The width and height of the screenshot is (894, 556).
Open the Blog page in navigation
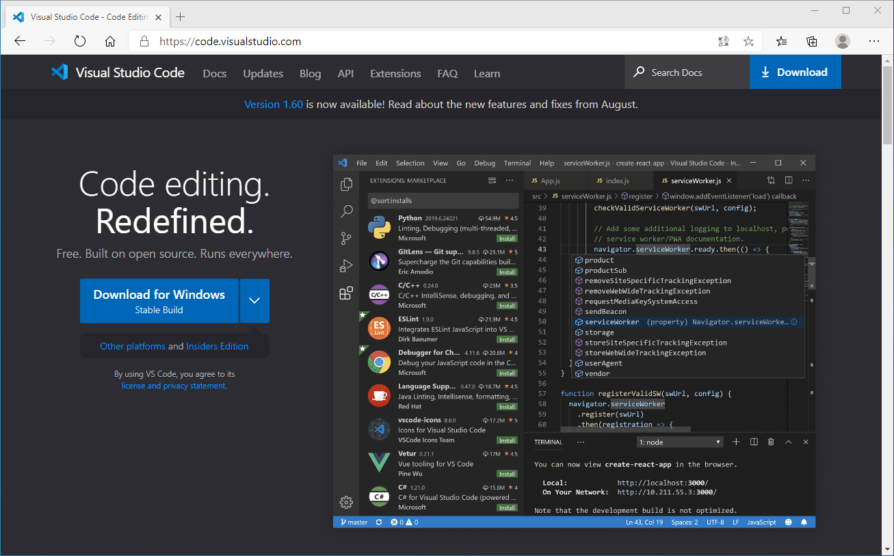point(311,73)
